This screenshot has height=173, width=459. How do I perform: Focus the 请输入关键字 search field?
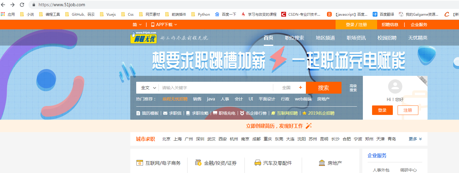216,88
